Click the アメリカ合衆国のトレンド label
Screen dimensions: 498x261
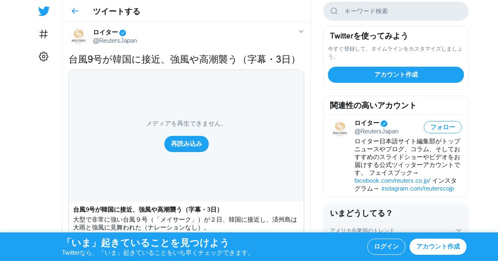362,230
